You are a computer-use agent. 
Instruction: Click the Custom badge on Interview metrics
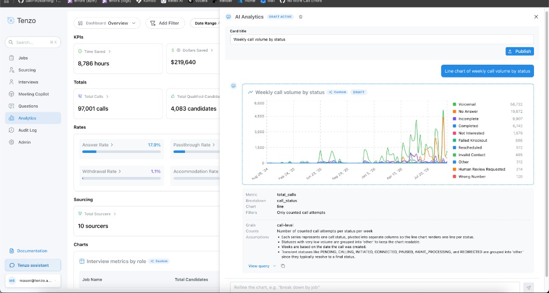coord(159,261)
